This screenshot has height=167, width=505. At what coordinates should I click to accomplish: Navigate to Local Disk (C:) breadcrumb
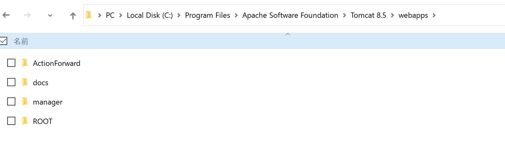point(149,16)
